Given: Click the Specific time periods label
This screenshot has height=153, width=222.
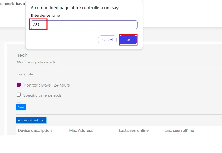Looking at the screenshot, I should coord(42,95).
